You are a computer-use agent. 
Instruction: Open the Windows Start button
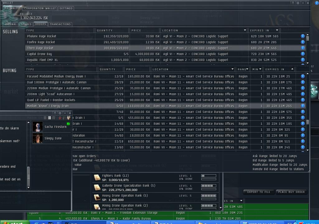click(x=14, y=222)
